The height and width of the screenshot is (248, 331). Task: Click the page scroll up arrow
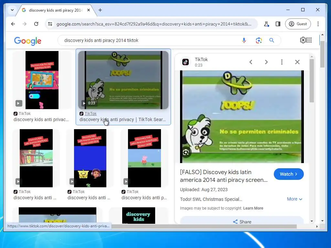coord(322,34)
